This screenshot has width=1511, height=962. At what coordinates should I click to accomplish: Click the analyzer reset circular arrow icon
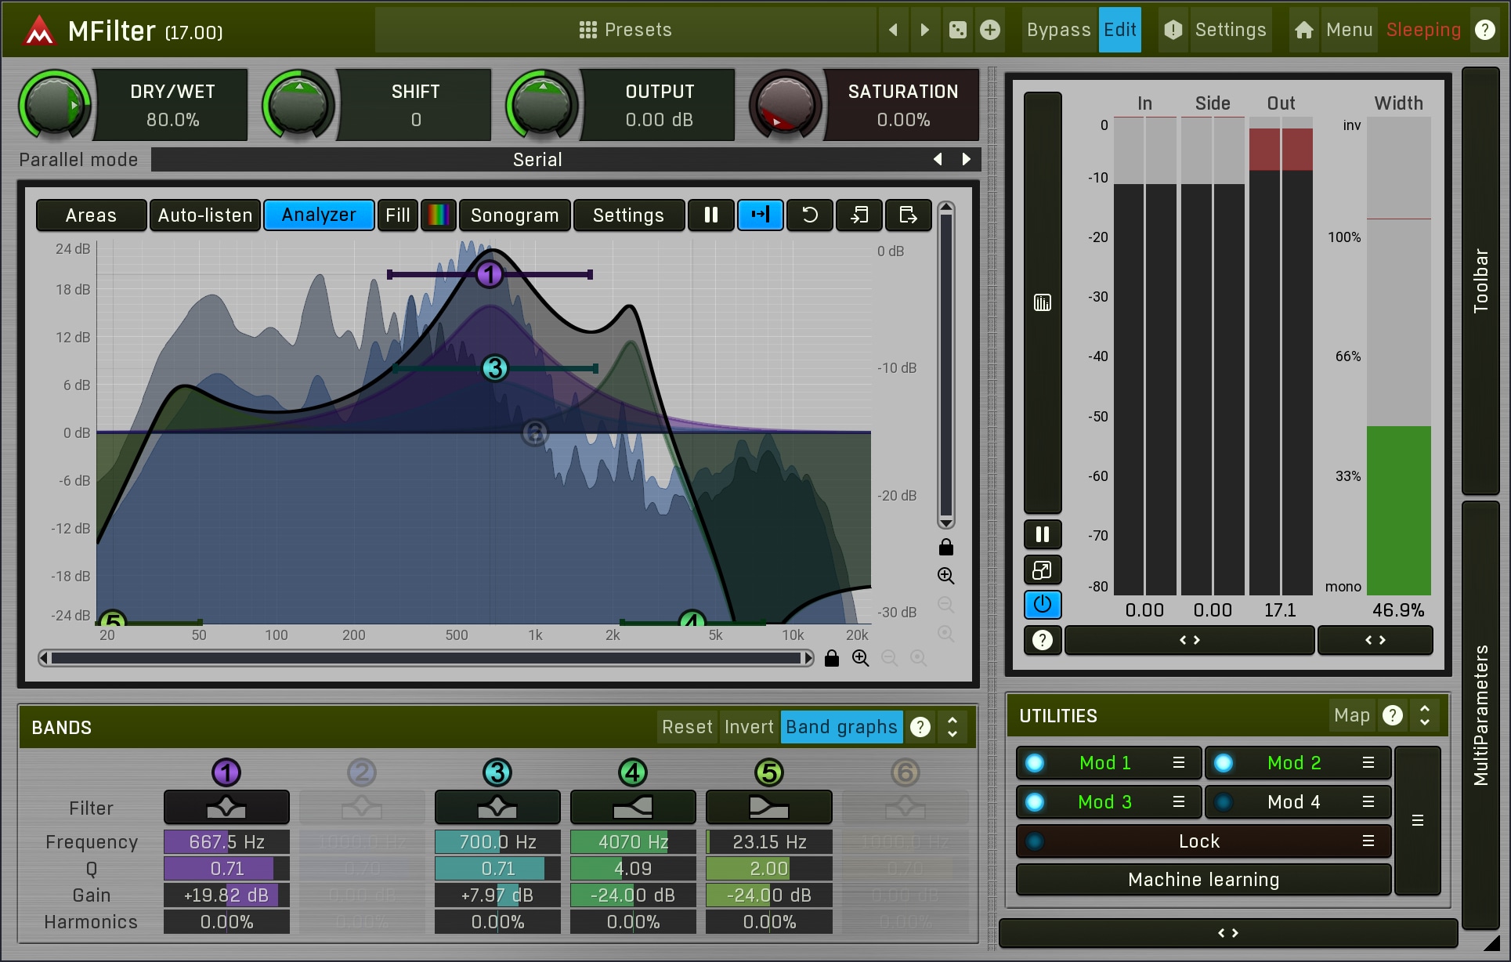click(x=810, y=215)
